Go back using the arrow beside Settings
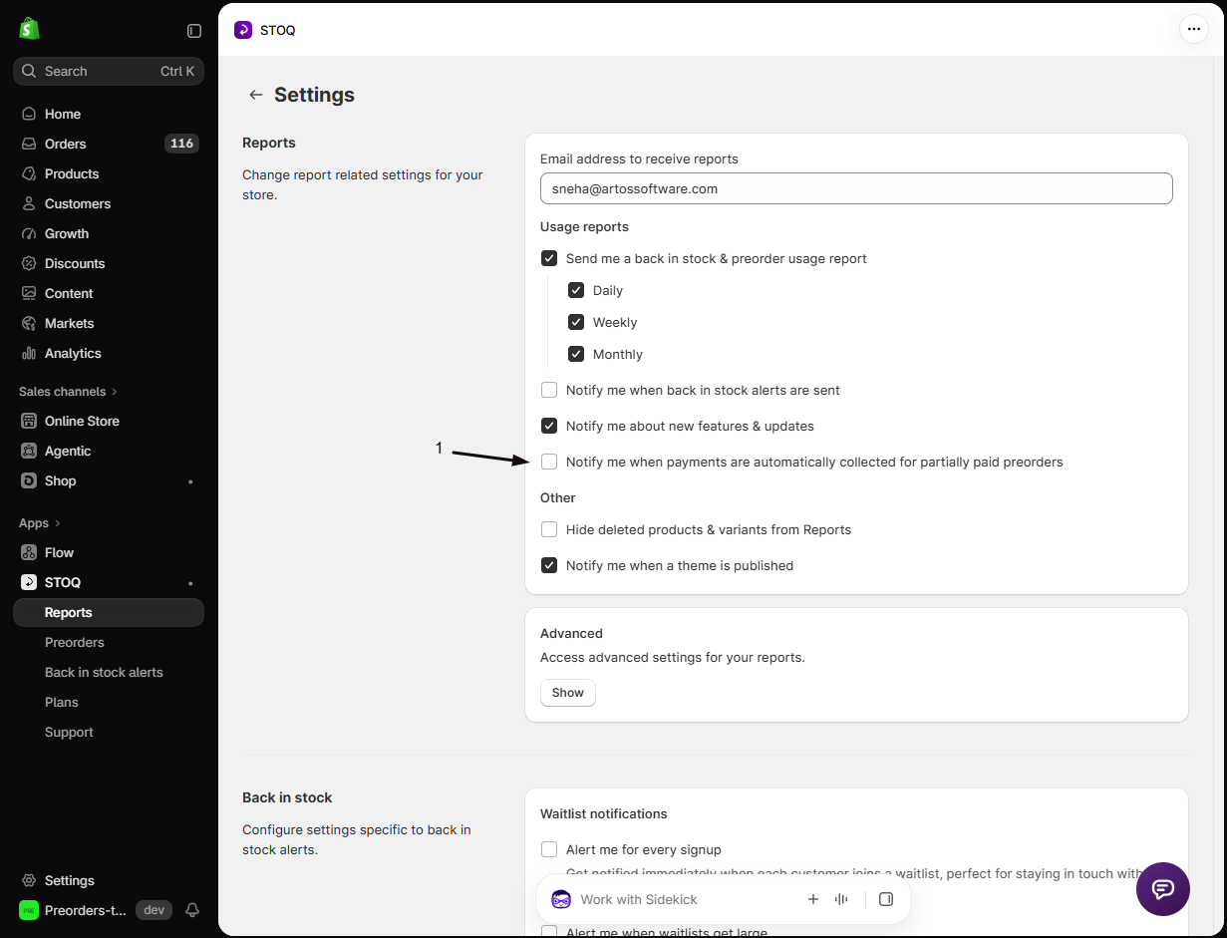 256,95
